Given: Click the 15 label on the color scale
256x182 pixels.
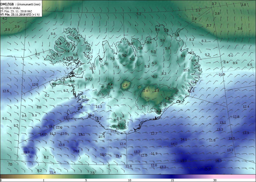Looking at the screenshot, I should pos(172,180).
